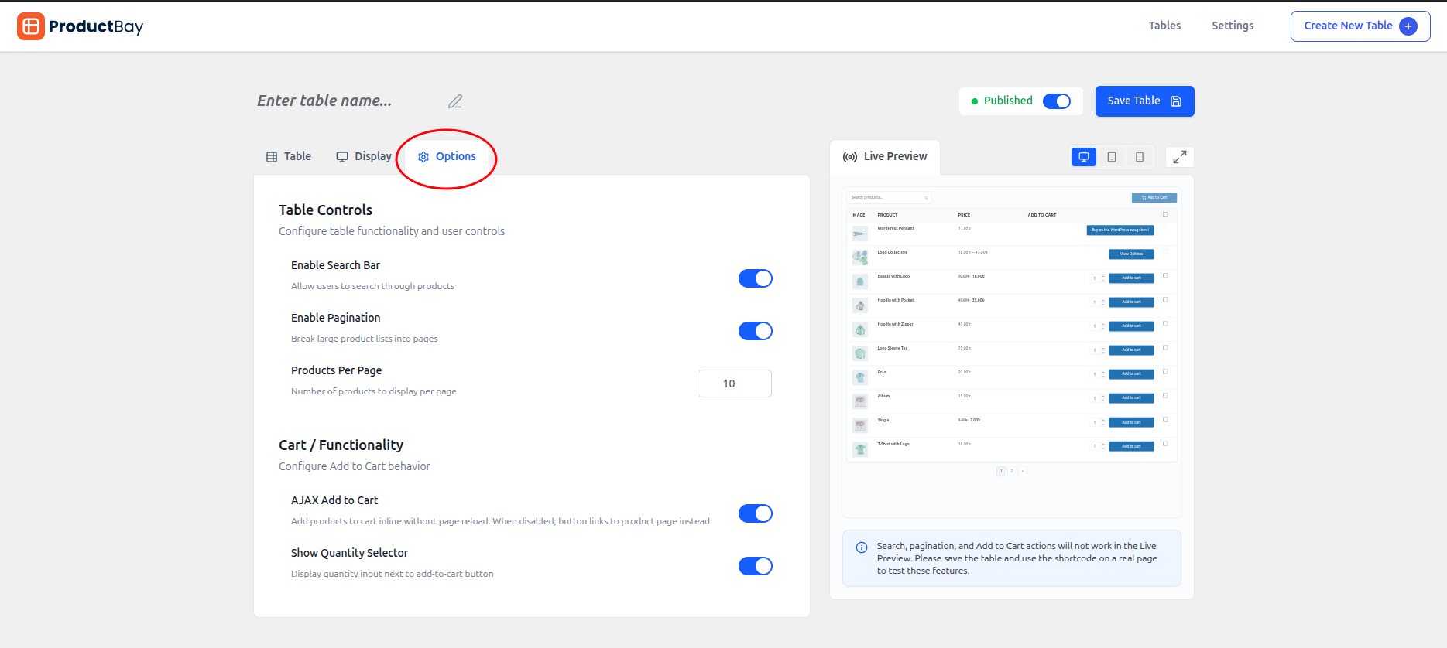Focus the Products Per Page number field
Image resolution: width=1447 pixels, height=648 pixels.
(x=735, y=384)
